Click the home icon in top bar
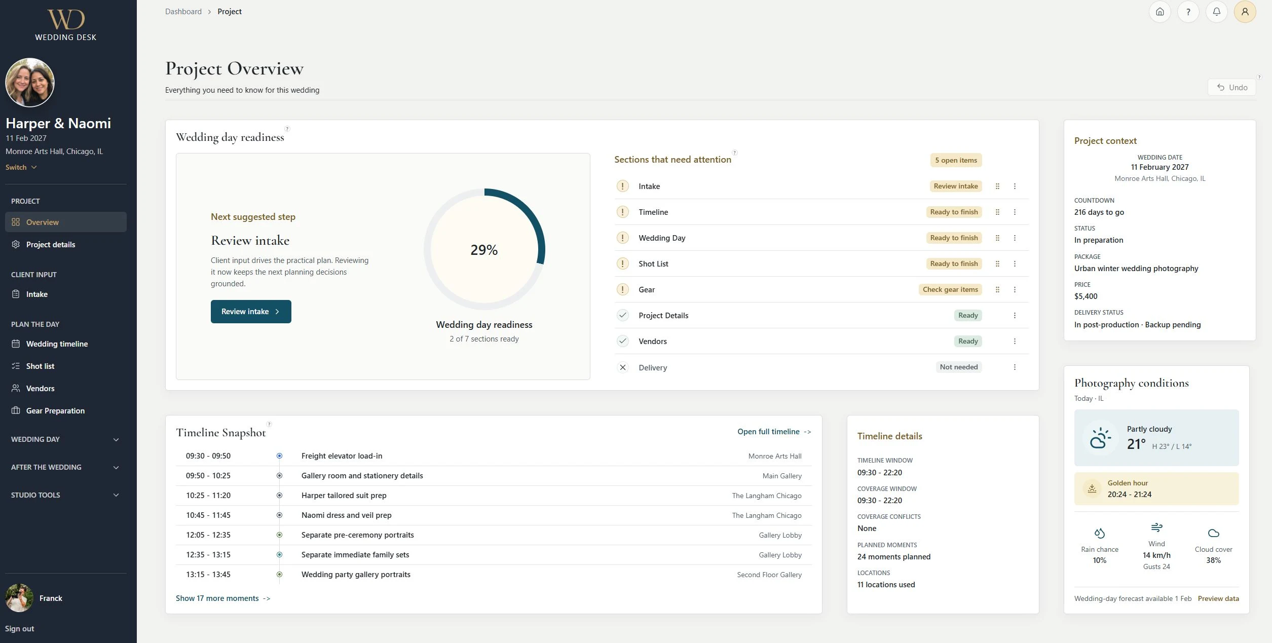 (x=1159, y=12)
